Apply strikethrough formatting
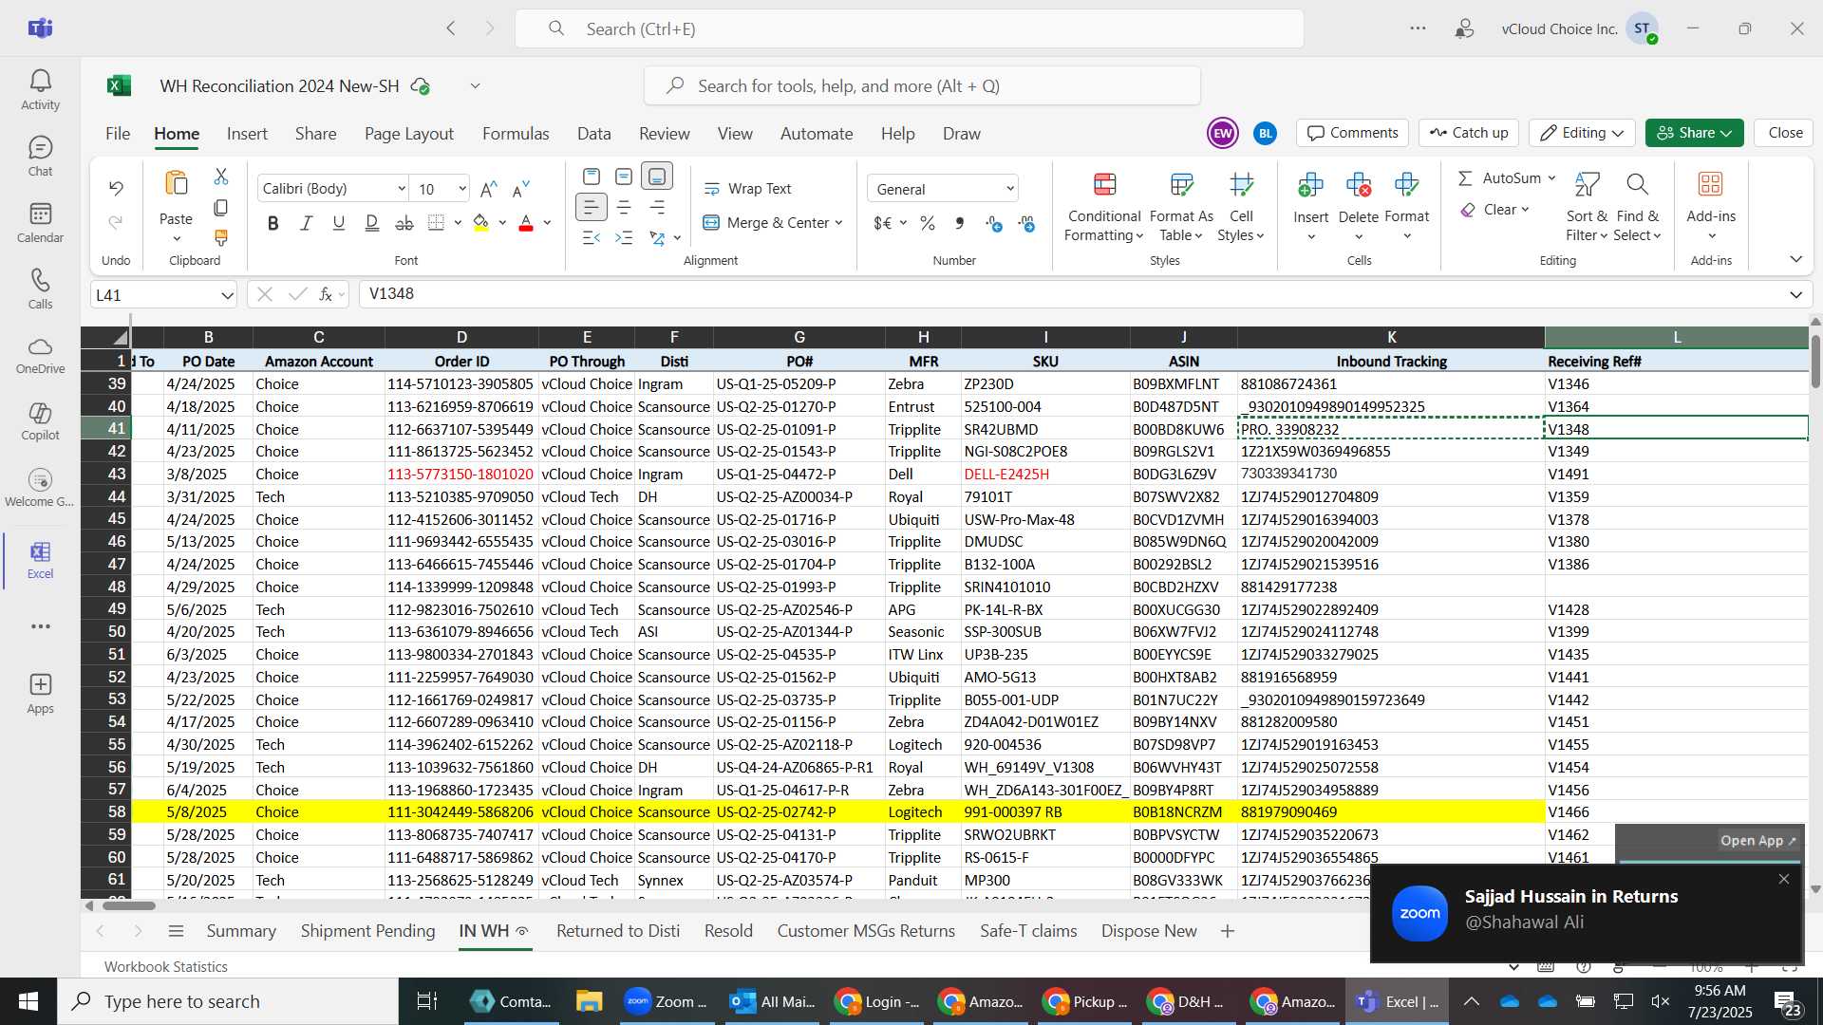 point(404,223)
